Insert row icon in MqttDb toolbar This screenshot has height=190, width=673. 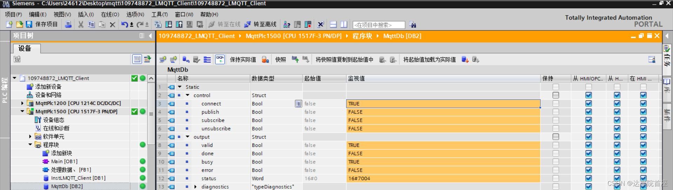pyautogui.click(x=163, y=59)
